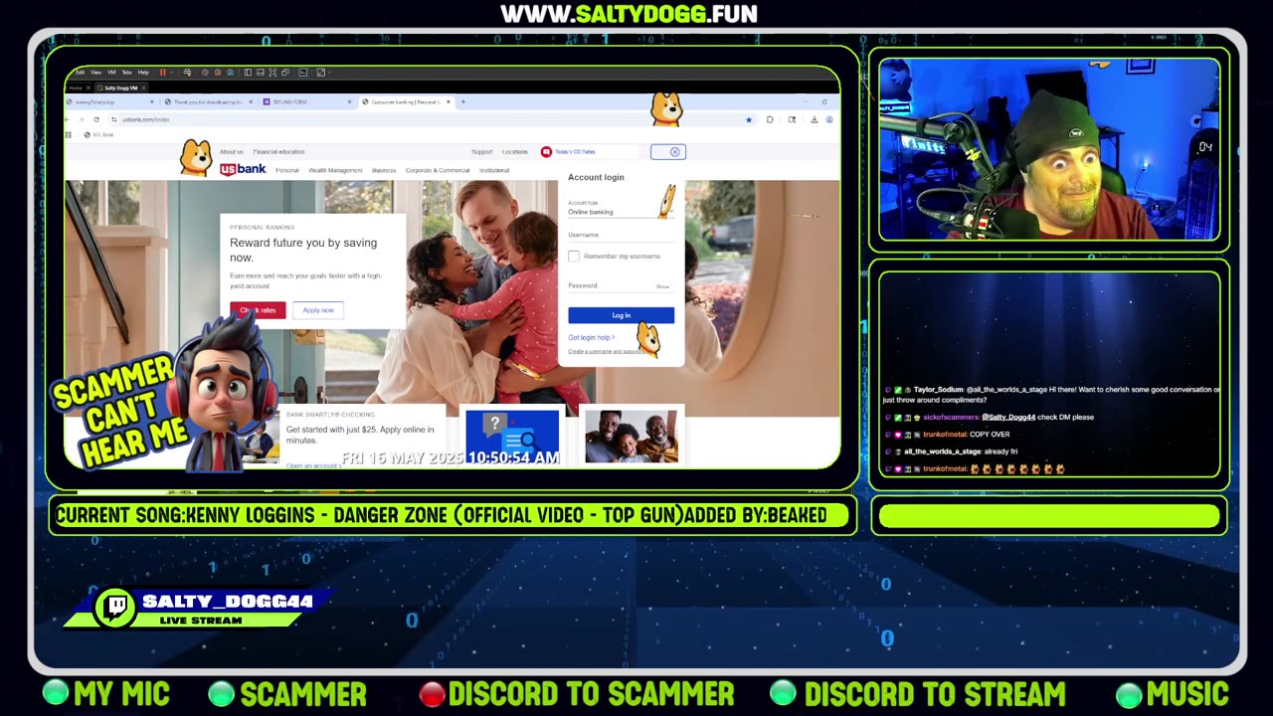Go back using the browser back arrow

69,119
